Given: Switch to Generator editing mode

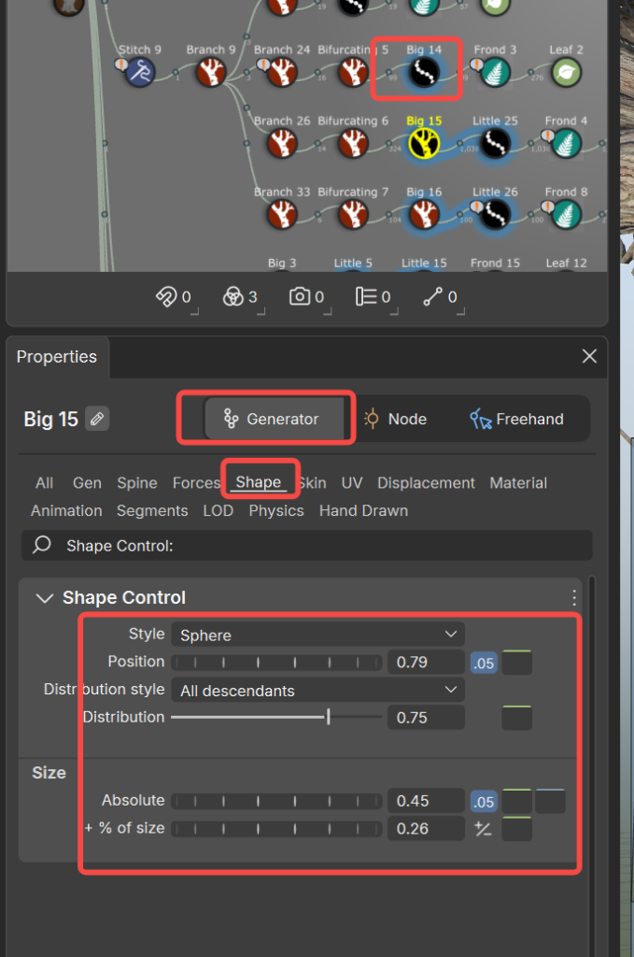Looking at the screenshot, I should point(275,419).
